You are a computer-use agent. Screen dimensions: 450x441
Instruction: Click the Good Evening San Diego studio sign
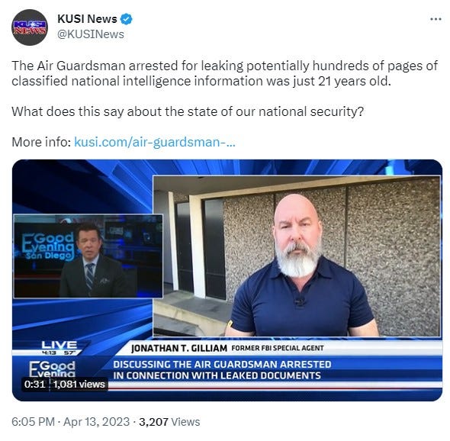coord(49,246)
